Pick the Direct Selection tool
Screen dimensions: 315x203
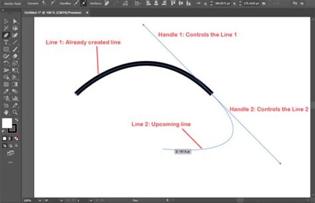15,21
